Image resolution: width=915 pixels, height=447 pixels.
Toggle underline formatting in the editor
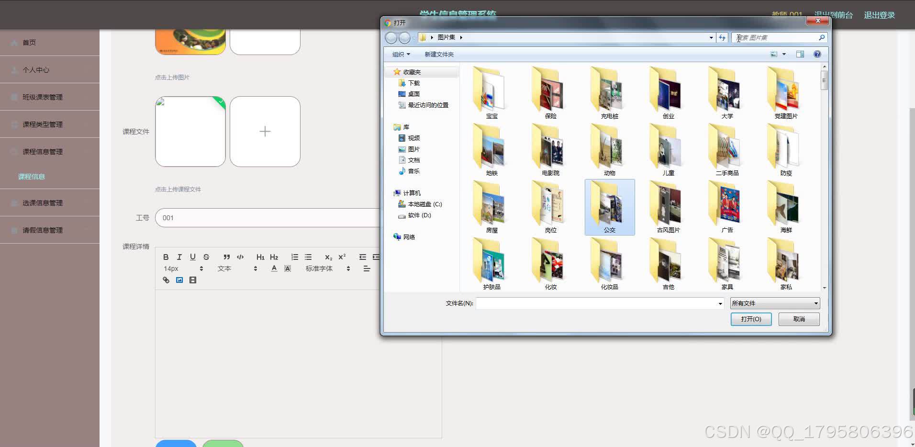[192, 257]
